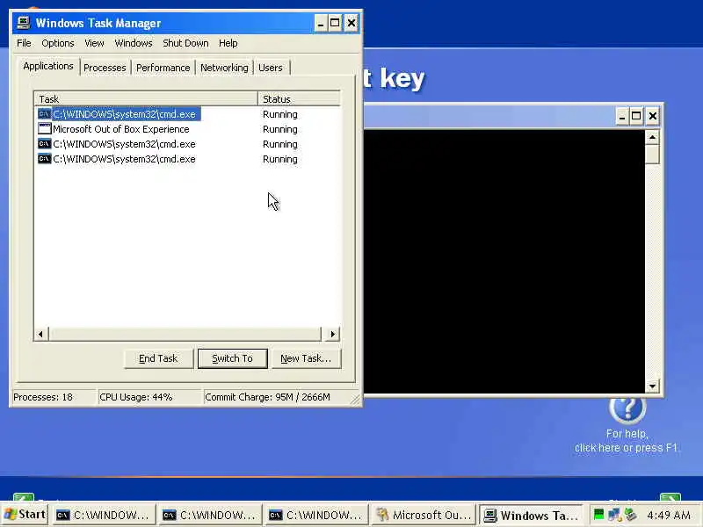703x527 pixels.
Task: Switch to the Networking tab
Action: [224, 68]
